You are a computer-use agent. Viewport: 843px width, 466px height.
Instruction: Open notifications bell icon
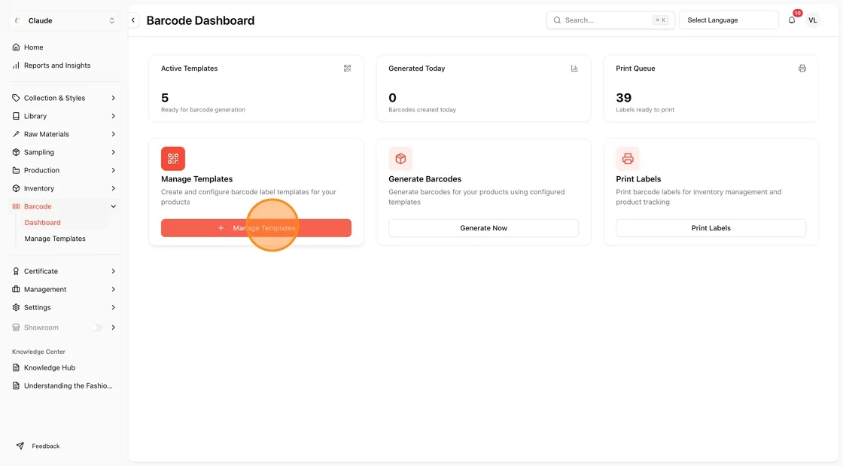pos(792,20)
